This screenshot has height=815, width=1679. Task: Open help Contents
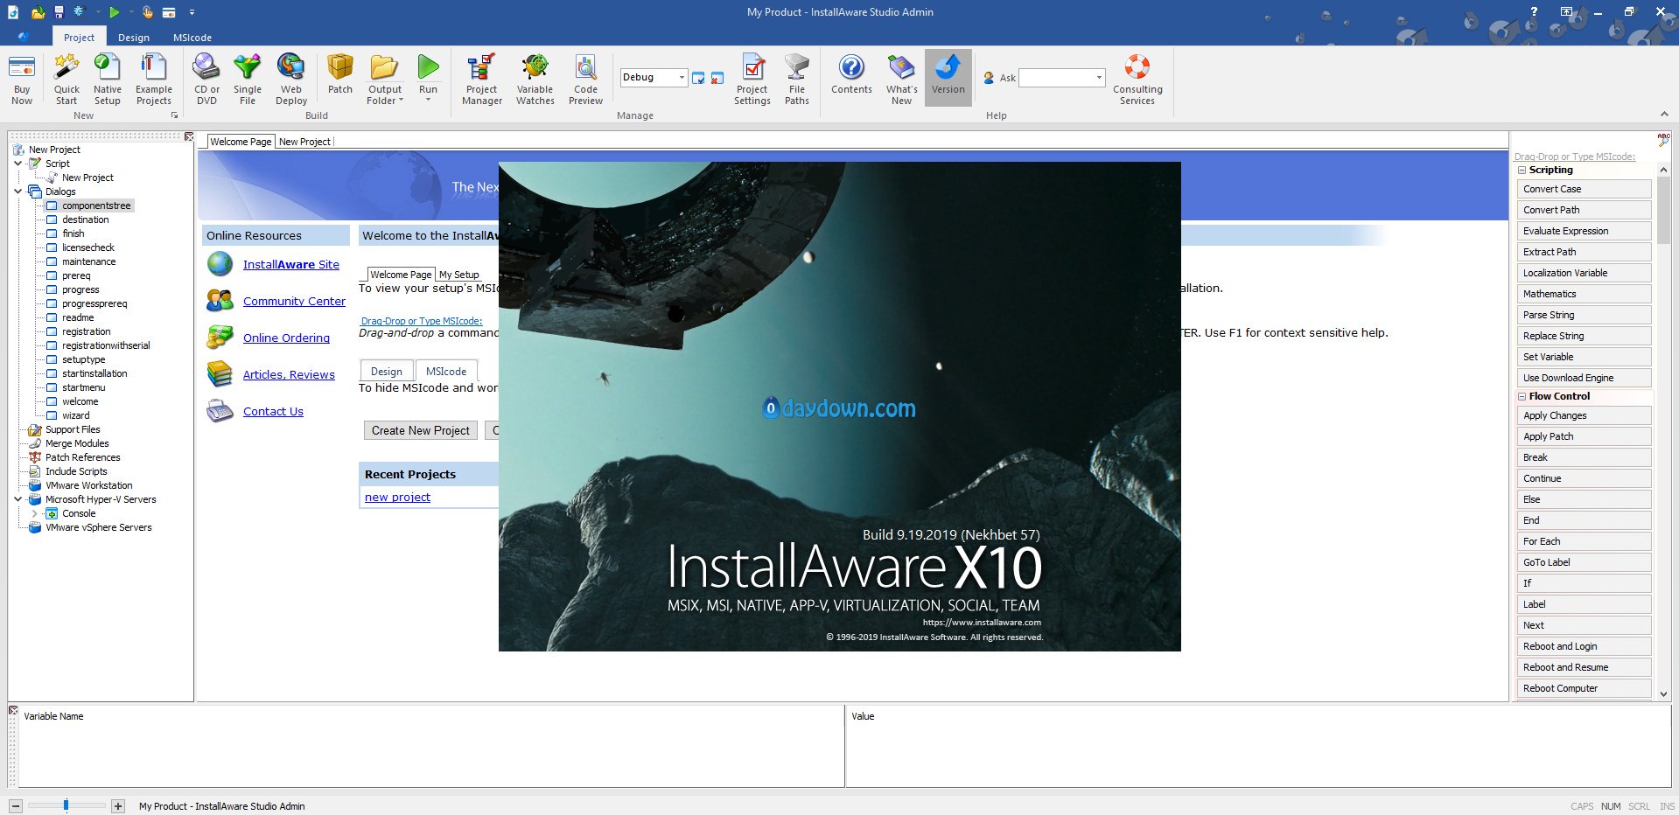(851, 74)
